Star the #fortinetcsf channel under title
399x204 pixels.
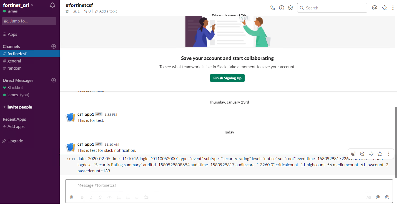[x=67, y=11]
